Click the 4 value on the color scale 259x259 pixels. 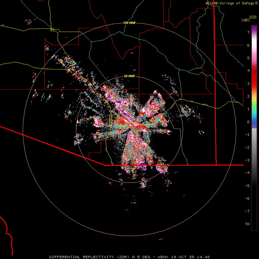248,71
